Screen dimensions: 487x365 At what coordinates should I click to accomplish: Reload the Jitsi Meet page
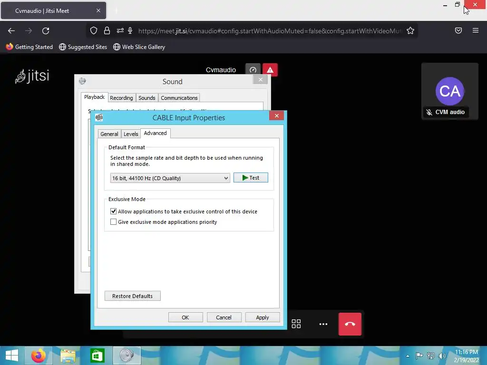46,31
